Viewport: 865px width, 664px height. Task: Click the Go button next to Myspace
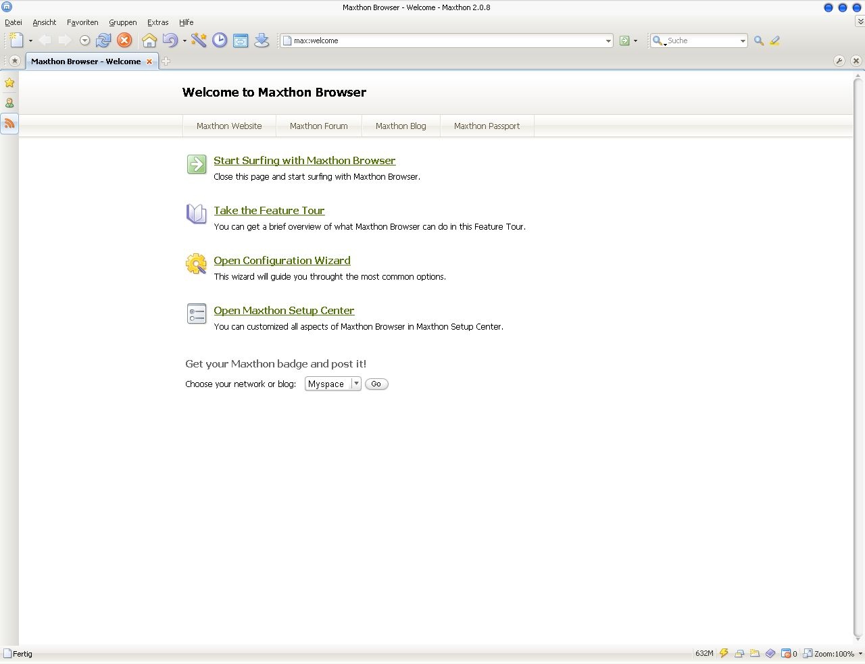(x=376, y=384)
